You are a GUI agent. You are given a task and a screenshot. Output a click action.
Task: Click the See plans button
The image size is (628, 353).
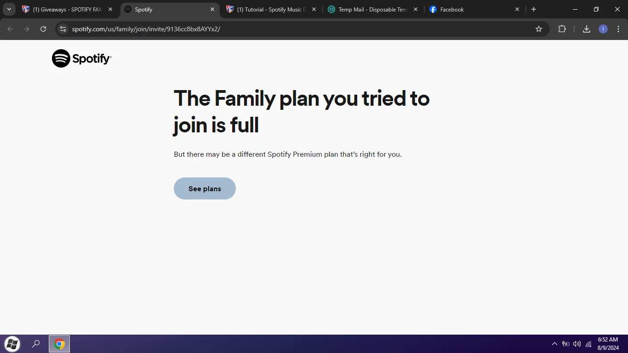point(205,188)
